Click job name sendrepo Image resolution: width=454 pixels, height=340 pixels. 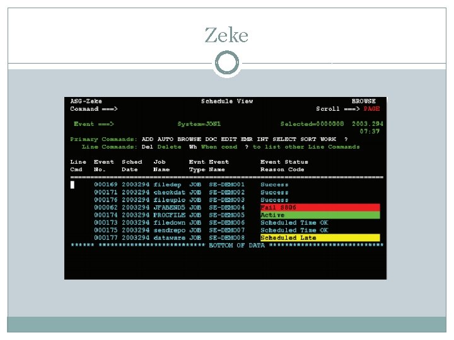pyautogui.click(x=170, y=230)
